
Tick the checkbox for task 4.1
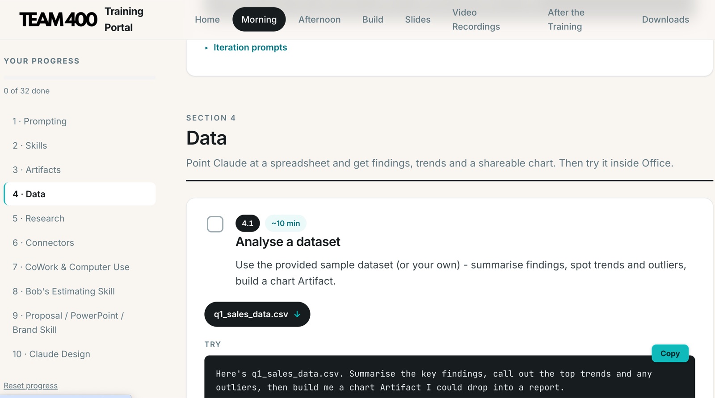pyautogui.click(x=215, y=224)
